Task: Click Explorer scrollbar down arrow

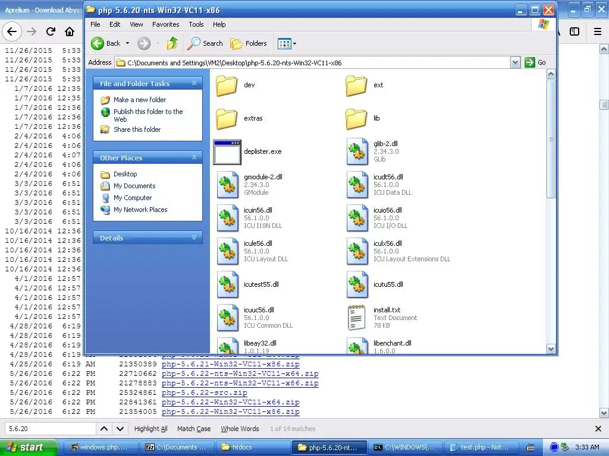Action: click(551, 349)
